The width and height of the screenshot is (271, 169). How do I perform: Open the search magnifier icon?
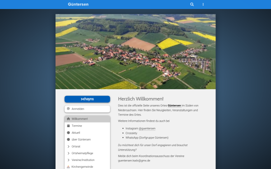click(192, 5)
